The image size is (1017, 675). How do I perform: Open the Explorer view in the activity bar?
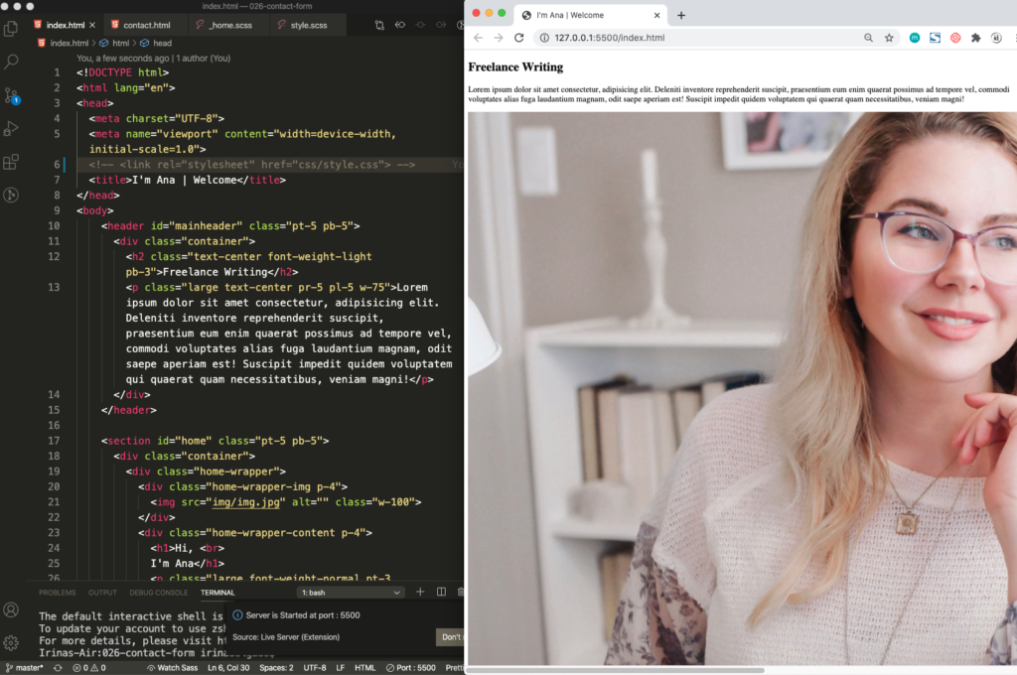click(11, 28)
